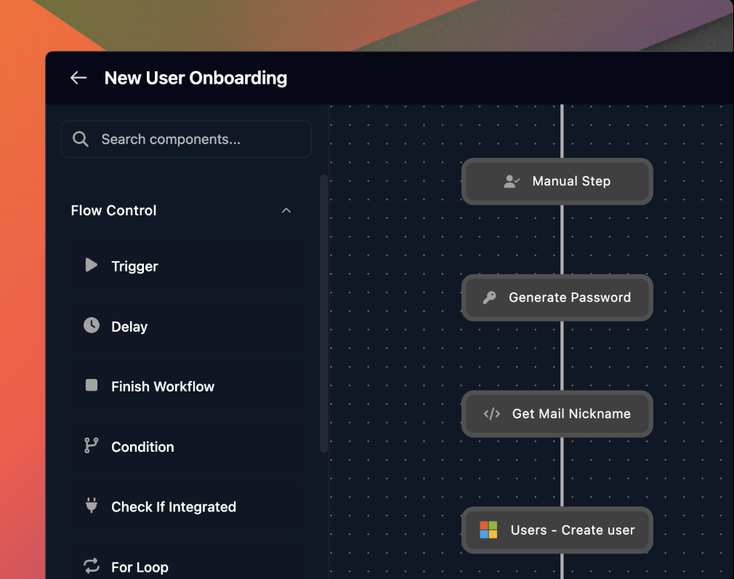Pick the Condition component label
The height and width of the screenshot is (579, 734).
(142, 447)
